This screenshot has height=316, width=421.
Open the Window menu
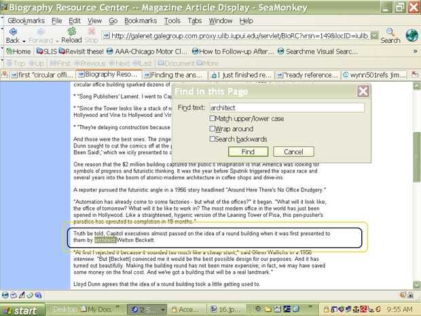point(221,20)
